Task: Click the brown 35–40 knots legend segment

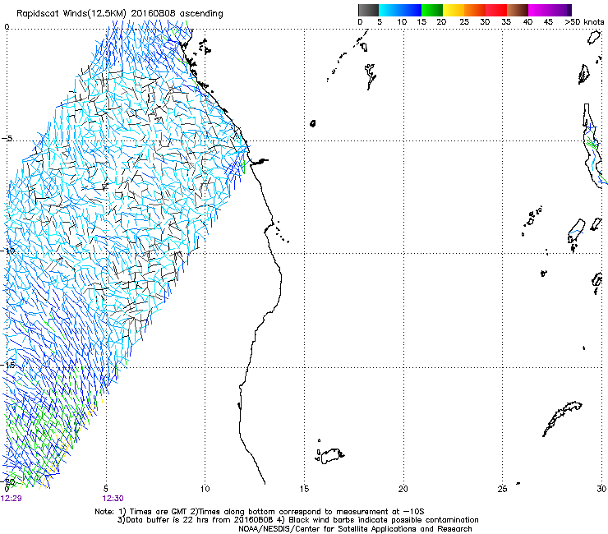Action: [x=518, y=10]
